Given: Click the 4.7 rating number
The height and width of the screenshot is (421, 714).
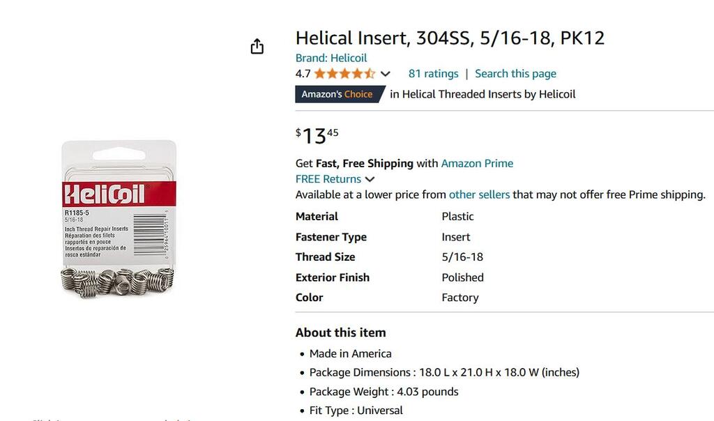Looking at the screenshot, I should click(303, 74).
